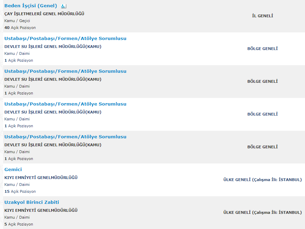Click the 15 Açık Pozisyon count
Viewport: 305px width, 229px height.
coord(20,191)
